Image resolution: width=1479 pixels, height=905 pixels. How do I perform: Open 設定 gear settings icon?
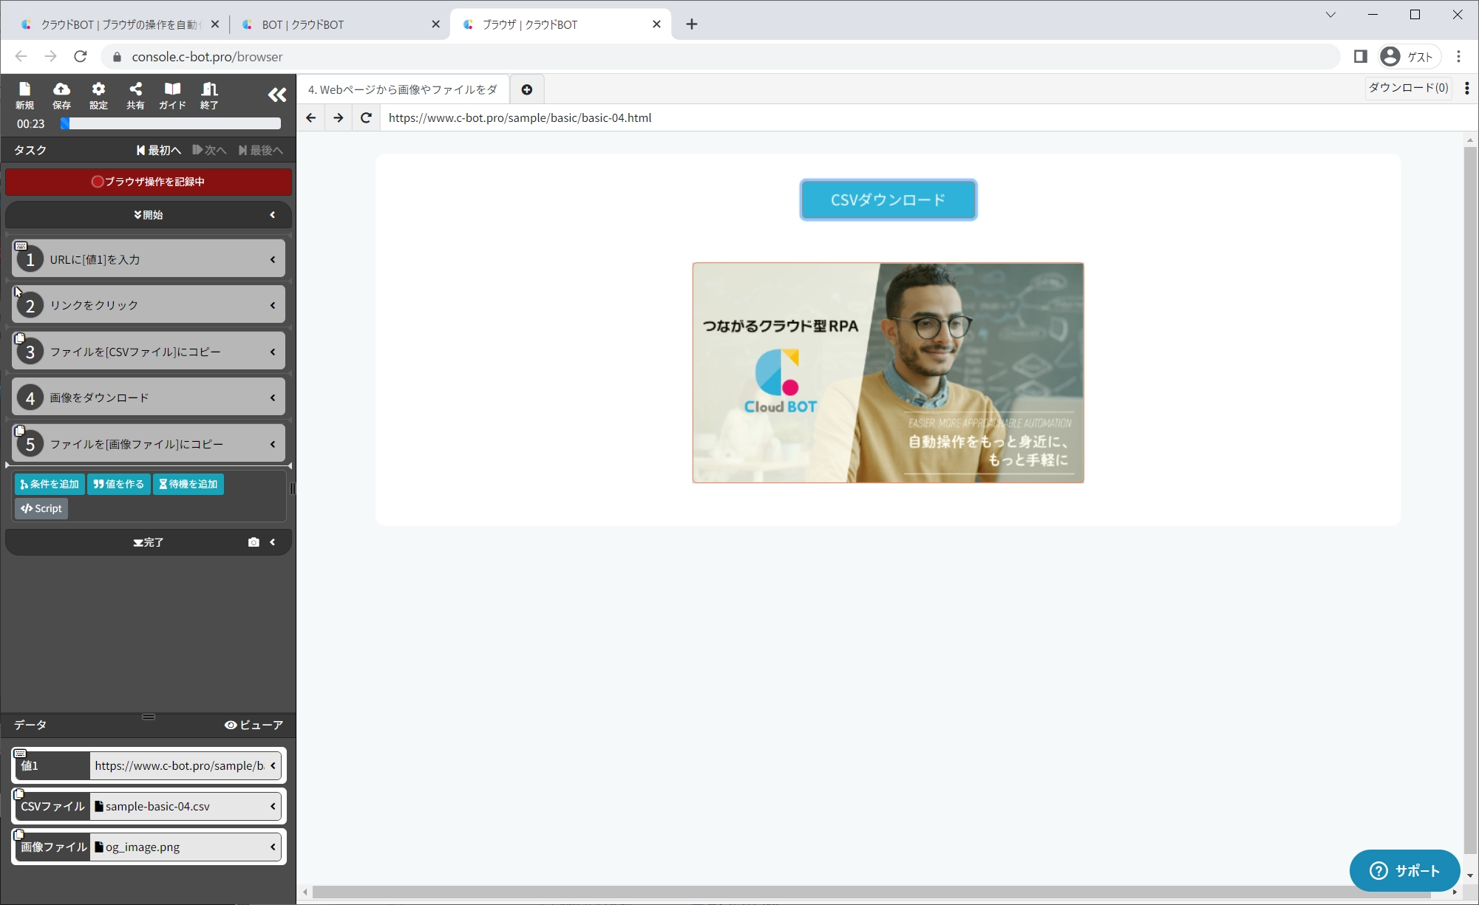[x=98, y=95]
